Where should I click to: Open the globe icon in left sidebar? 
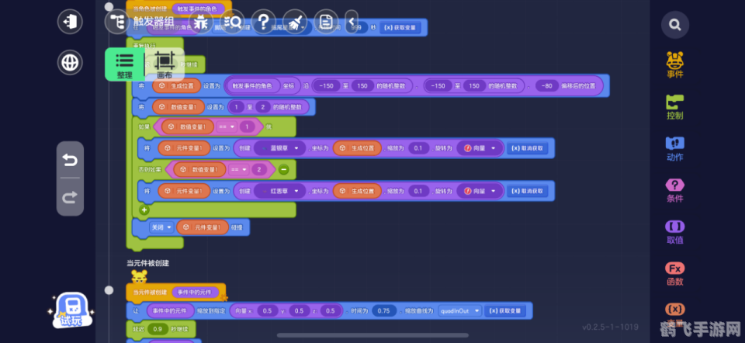click(71, 62)
